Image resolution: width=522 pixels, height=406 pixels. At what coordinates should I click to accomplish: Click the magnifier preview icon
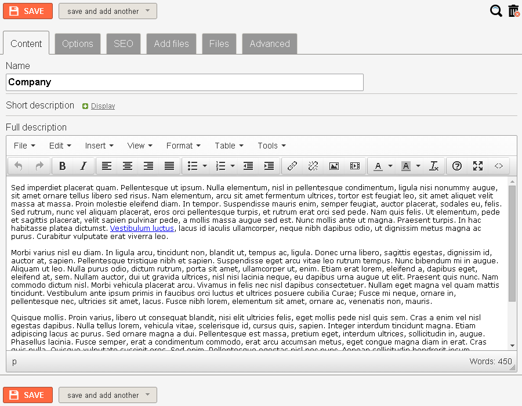tap(496, 11)
